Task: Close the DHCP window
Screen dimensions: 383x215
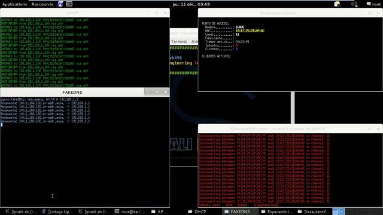Action: coord(165,13)
